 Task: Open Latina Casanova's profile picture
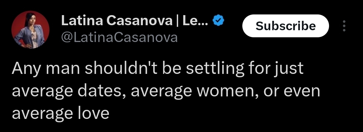[30, 30]
